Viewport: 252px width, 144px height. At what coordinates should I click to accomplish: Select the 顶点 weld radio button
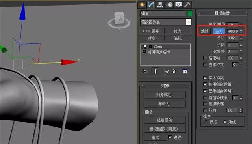click(206, 122)
